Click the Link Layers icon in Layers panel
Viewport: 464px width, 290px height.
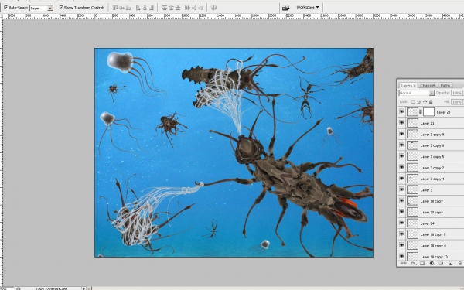pos(403,263)
